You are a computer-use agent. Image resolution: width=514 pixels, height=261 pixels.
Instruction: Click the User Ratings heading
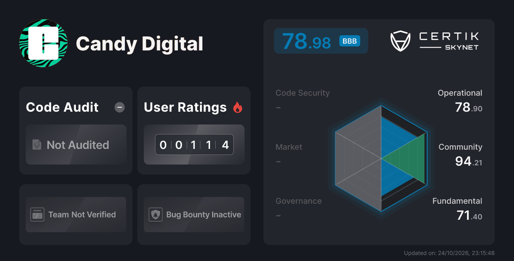tap(185, 107)
